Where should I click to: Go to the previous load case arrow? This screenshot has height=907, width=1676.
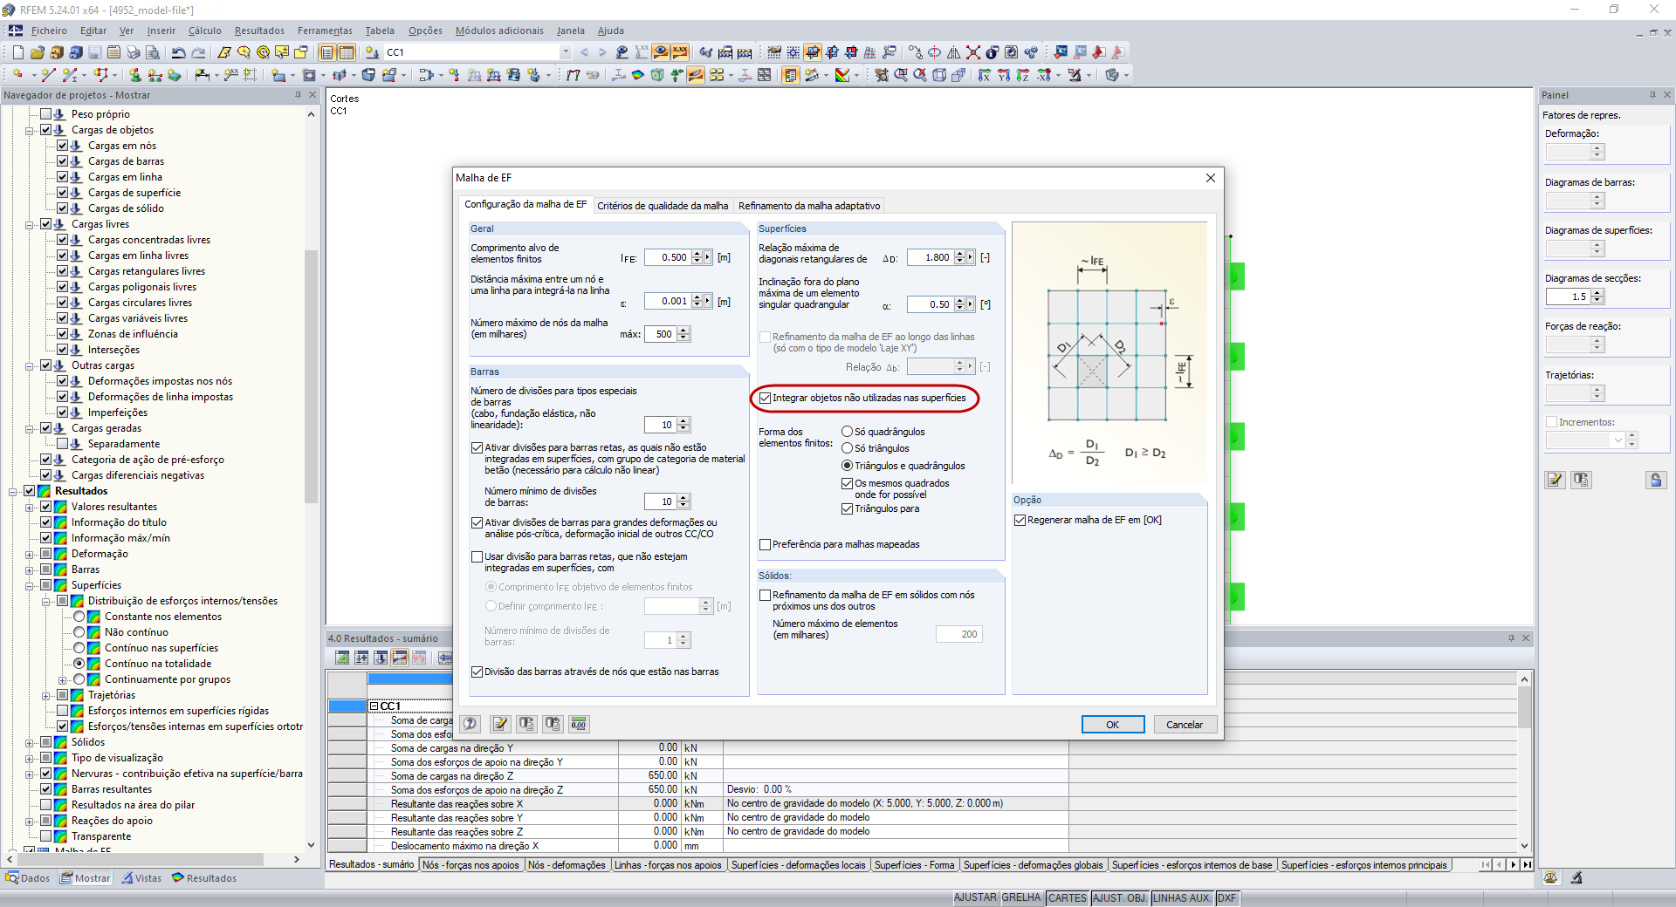click(x=584, y=52)
